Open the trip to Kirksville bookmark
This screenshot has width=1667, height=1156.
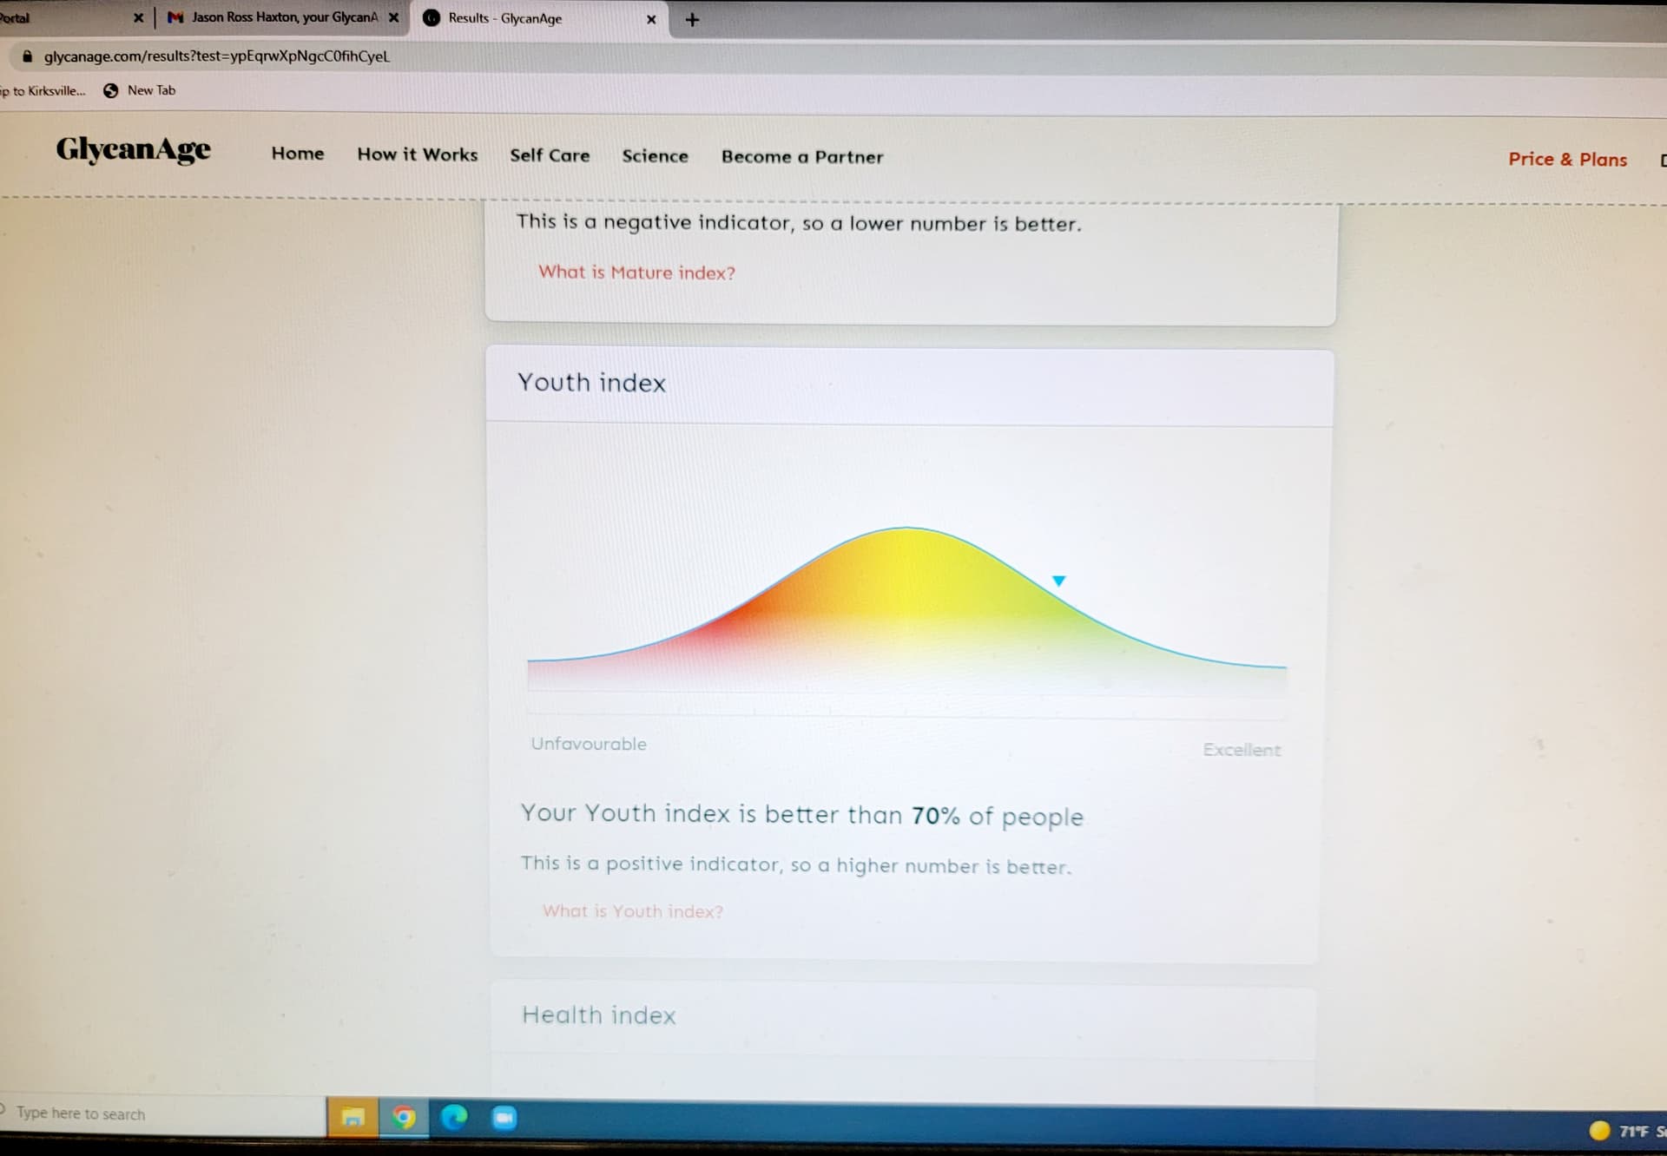tap(43, 90)
